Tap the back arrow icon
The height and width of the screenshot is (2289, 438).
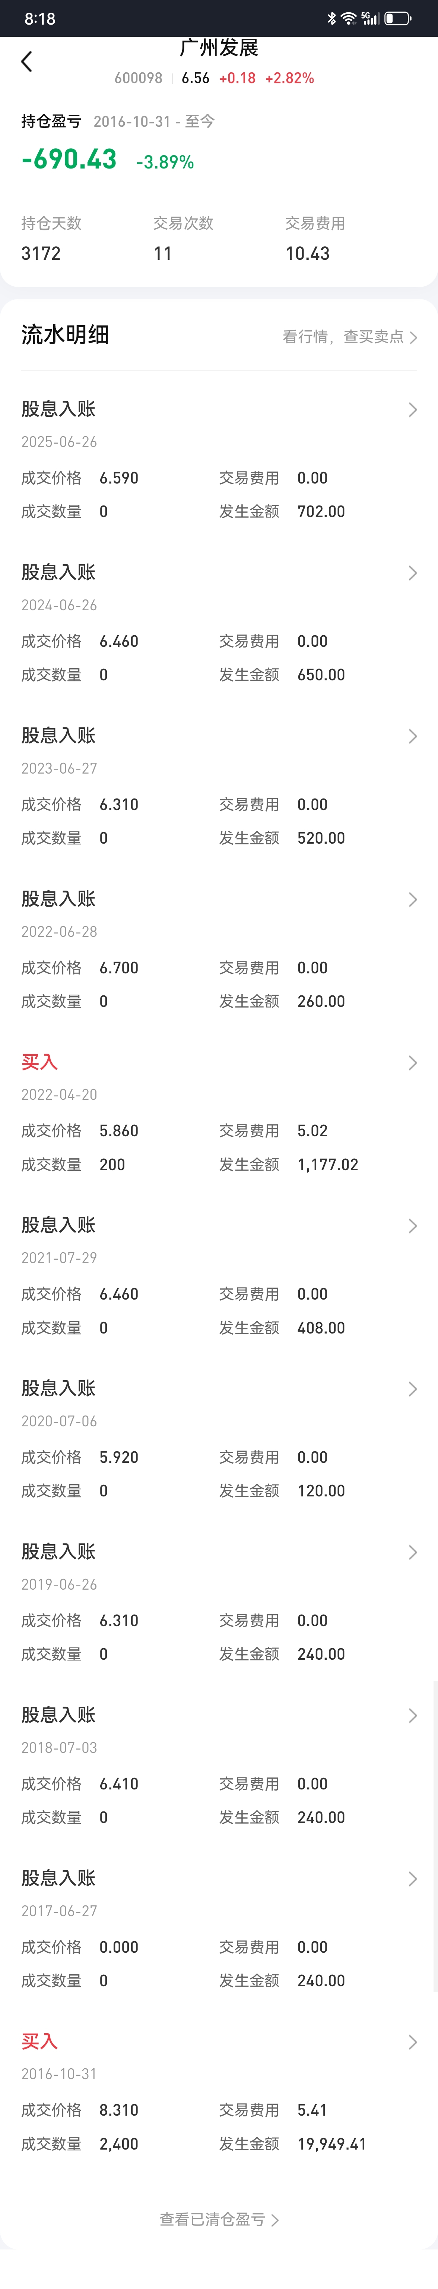coord(27,61)
